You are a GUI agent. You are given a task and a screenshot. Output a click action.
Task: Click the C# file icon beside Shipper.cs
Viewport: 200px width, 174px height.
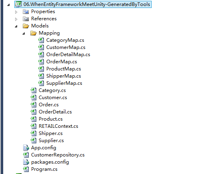coord(34,133)
